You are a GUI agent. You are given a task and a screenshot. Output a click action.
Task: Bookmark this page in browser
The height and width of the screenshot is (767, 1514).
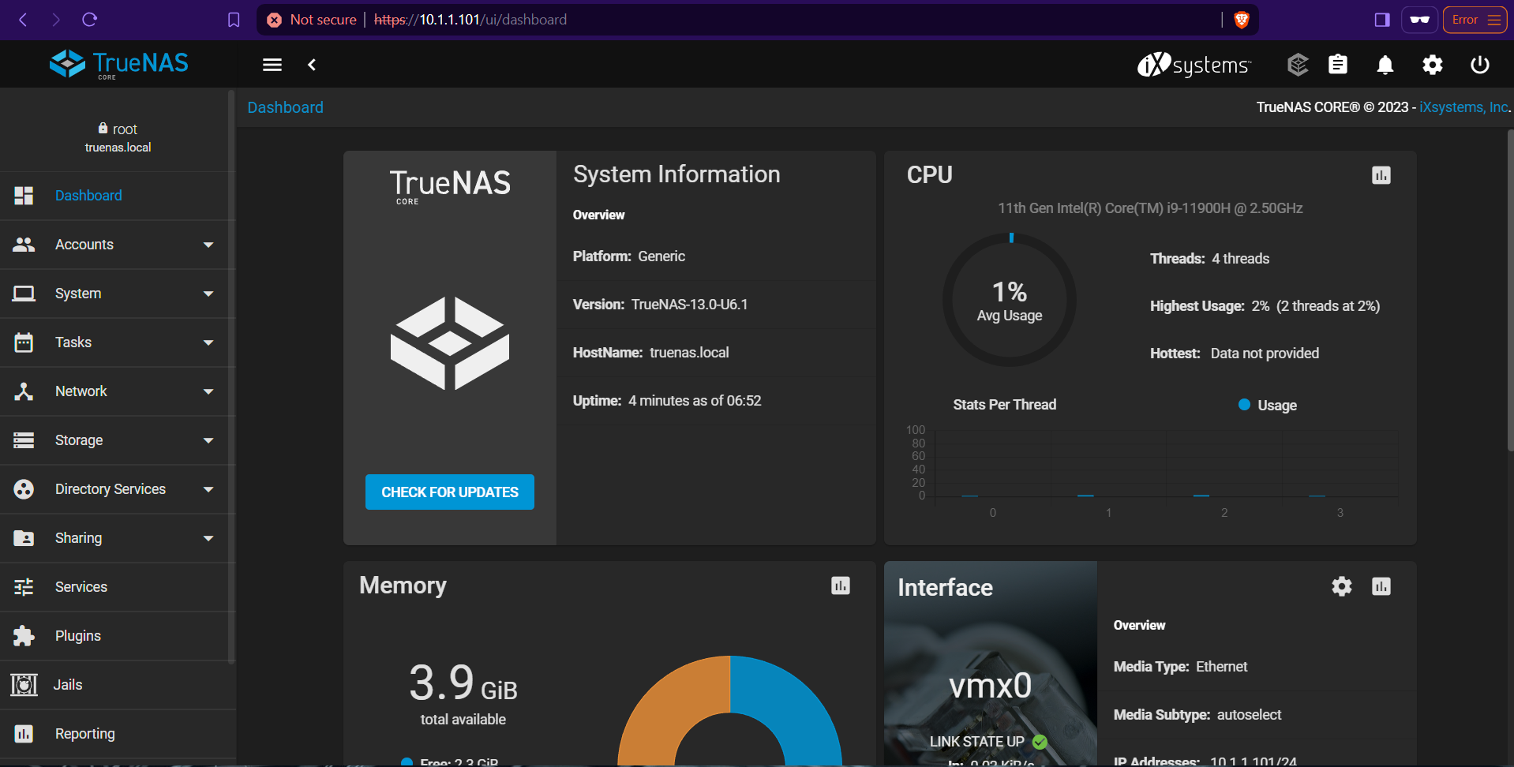234,20
